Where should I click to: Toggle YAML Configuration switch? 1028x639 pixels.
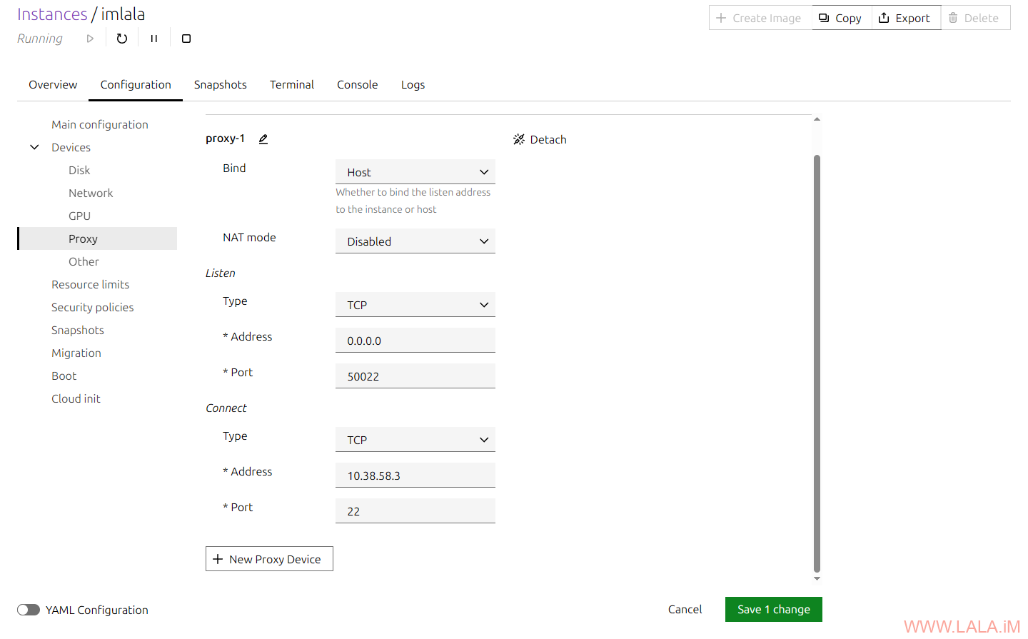point(29,610)
